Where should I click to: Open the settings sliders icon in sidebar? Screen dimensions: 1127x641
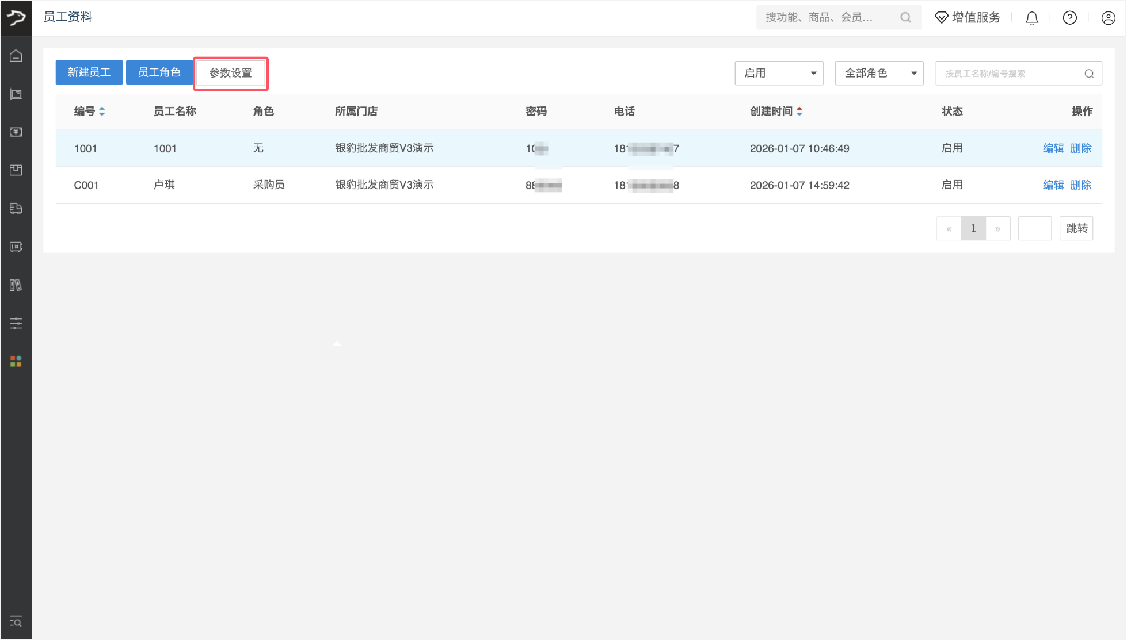tap(16, 323)
